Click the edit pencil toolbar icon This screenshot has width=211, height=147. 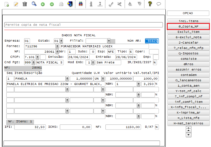click(16, 4)
